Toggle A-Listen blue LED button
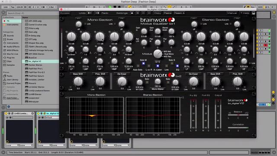Screen dimensions: 277x156 (x=158, y=66)
